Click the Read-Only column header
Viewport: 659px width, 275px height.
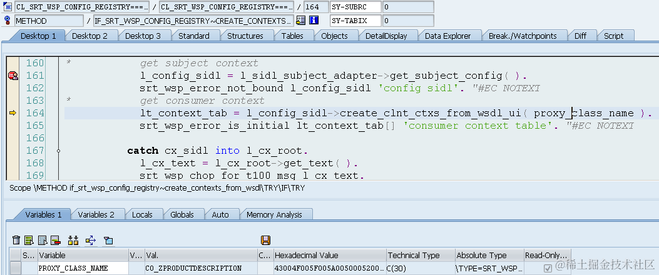click(547, 255)
